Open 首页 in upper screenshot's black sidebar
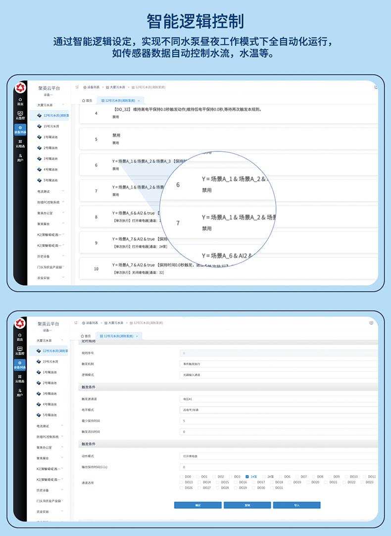The width and height of the screenshot is (391, 536). click(x=20, y=101)
